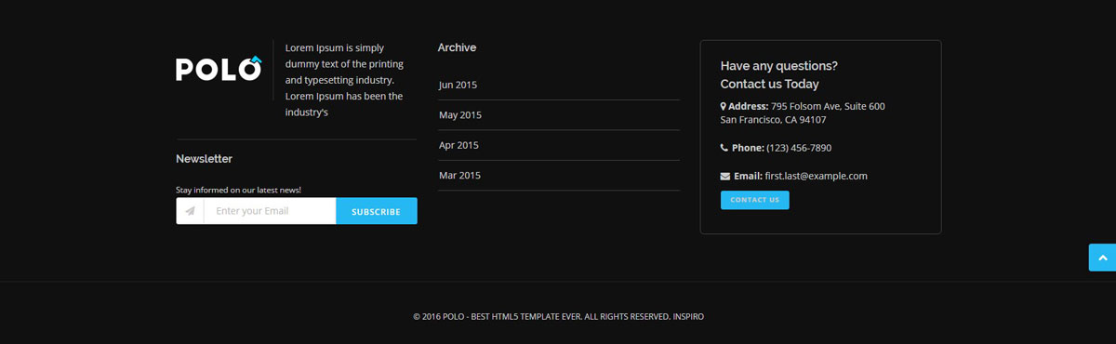Click the Contact Us button

[755, 200]
